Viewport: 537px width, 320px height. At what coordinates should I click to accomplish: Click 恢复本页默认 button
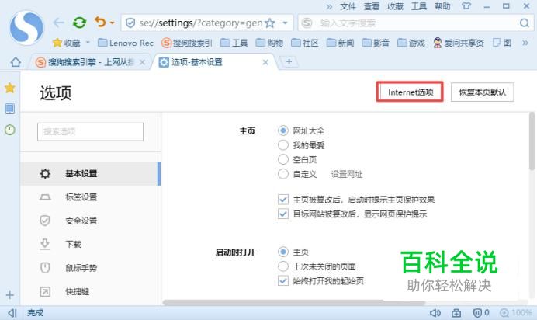tap(482, 92)
